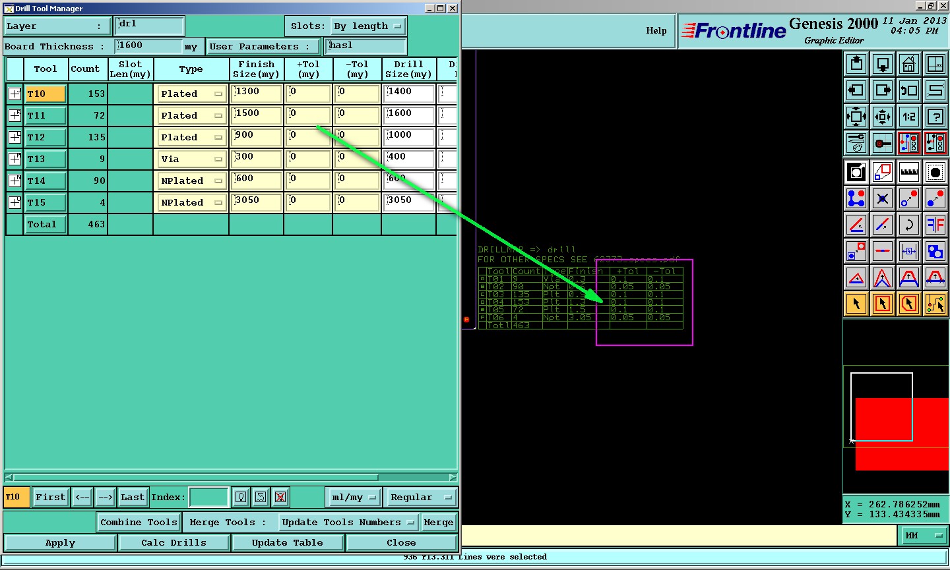This screenshot has height=570, width=950.
Task: Click the Index input field
Action: point(209,497)
